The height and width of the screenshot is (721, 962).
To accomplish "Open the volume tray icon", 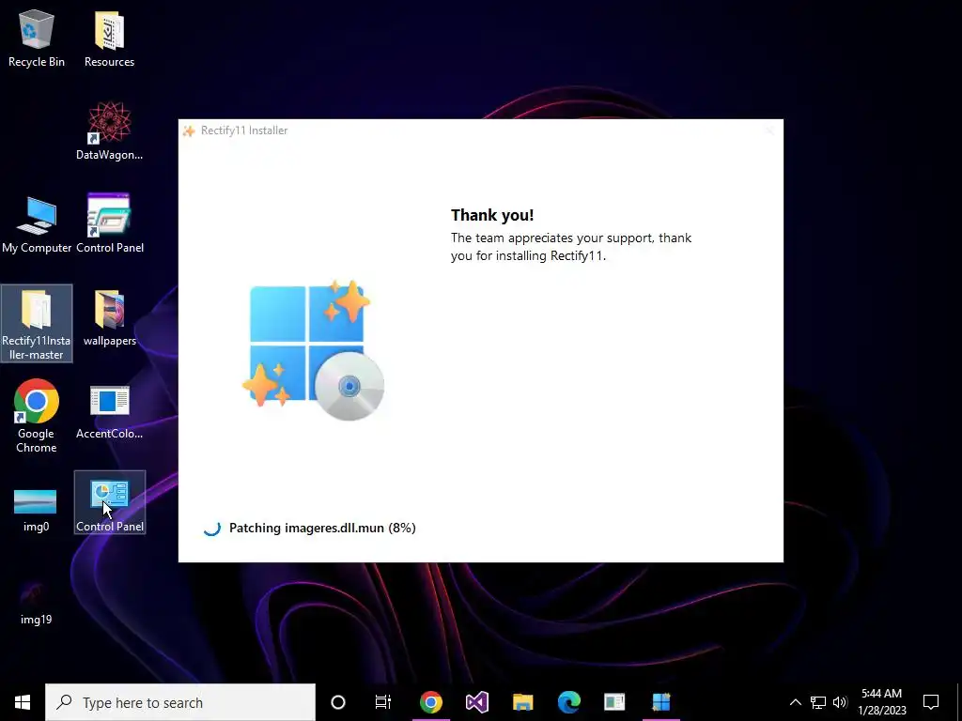I will tap(840, 702).
